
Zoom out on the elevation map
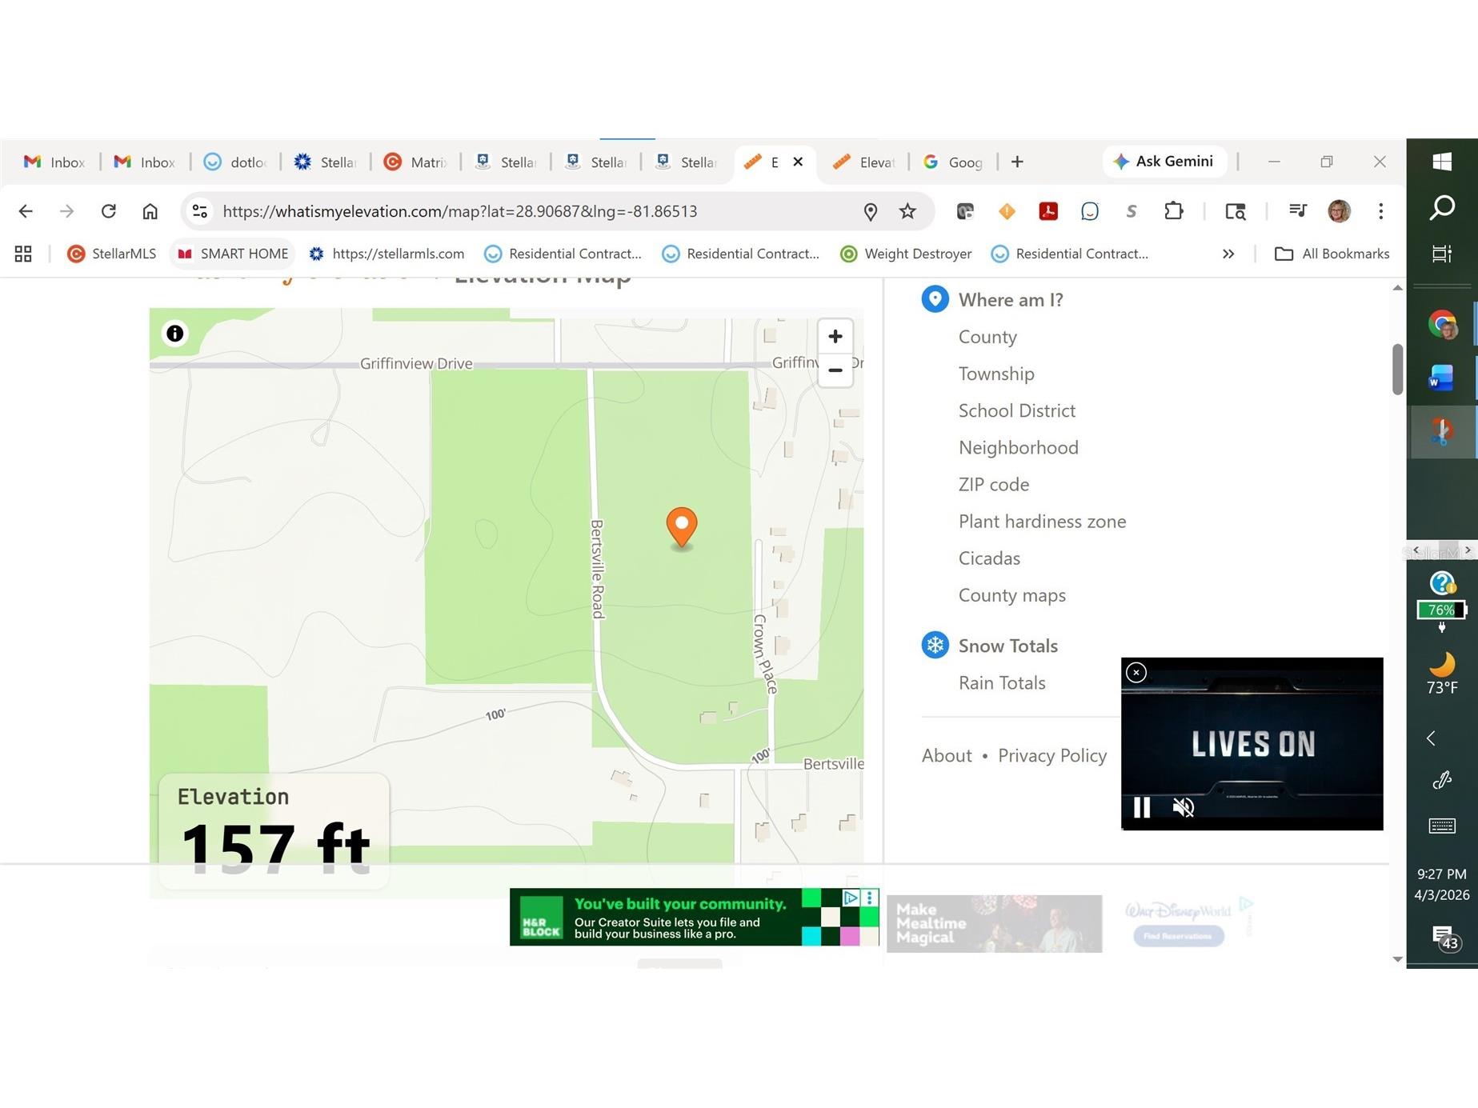[x=835, y=370]
